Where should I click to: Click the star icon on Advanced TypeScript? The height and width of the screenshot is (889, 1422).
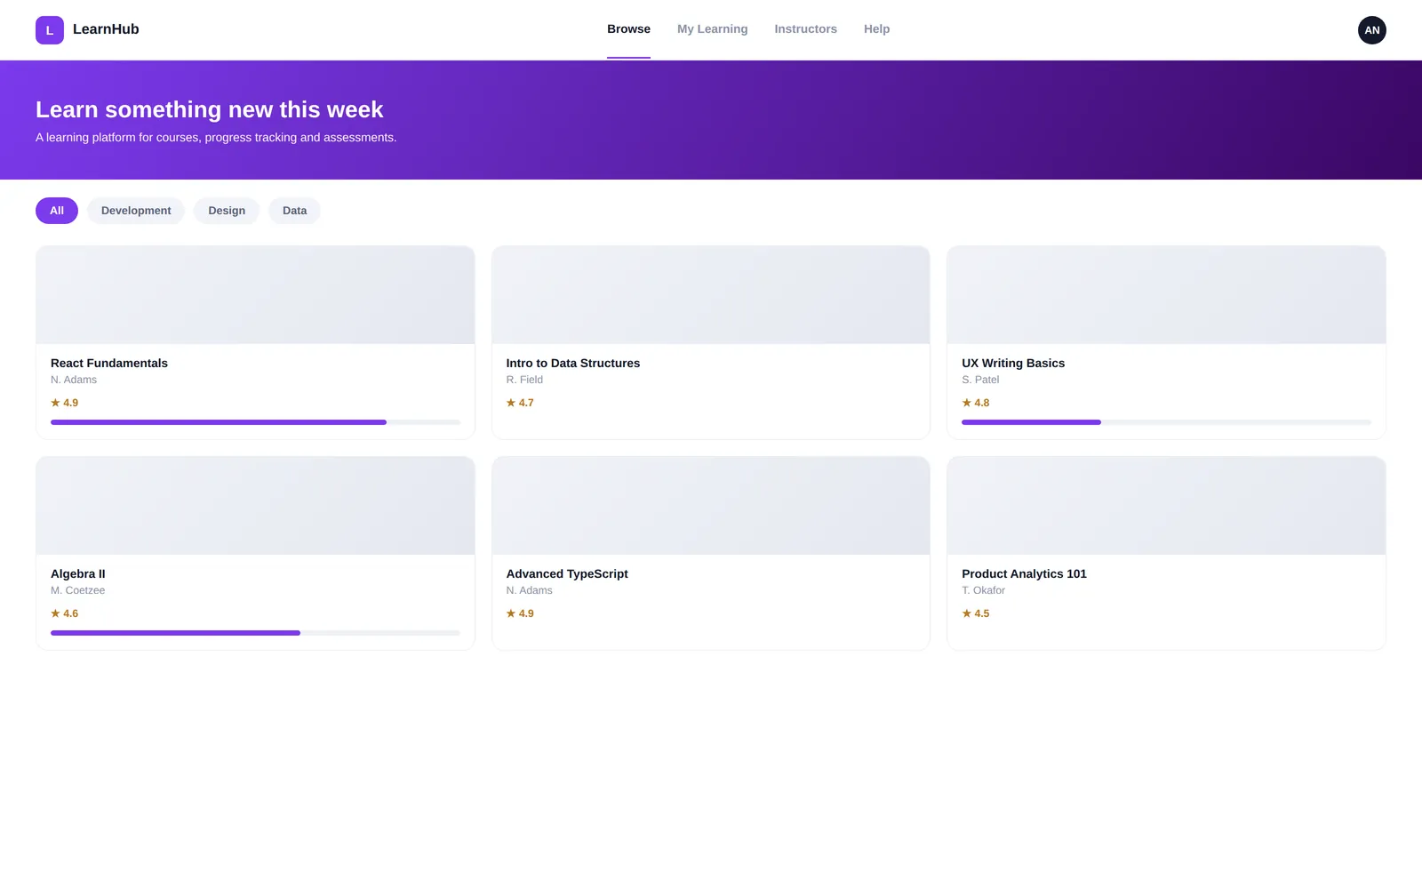click(x=511, y=613)
